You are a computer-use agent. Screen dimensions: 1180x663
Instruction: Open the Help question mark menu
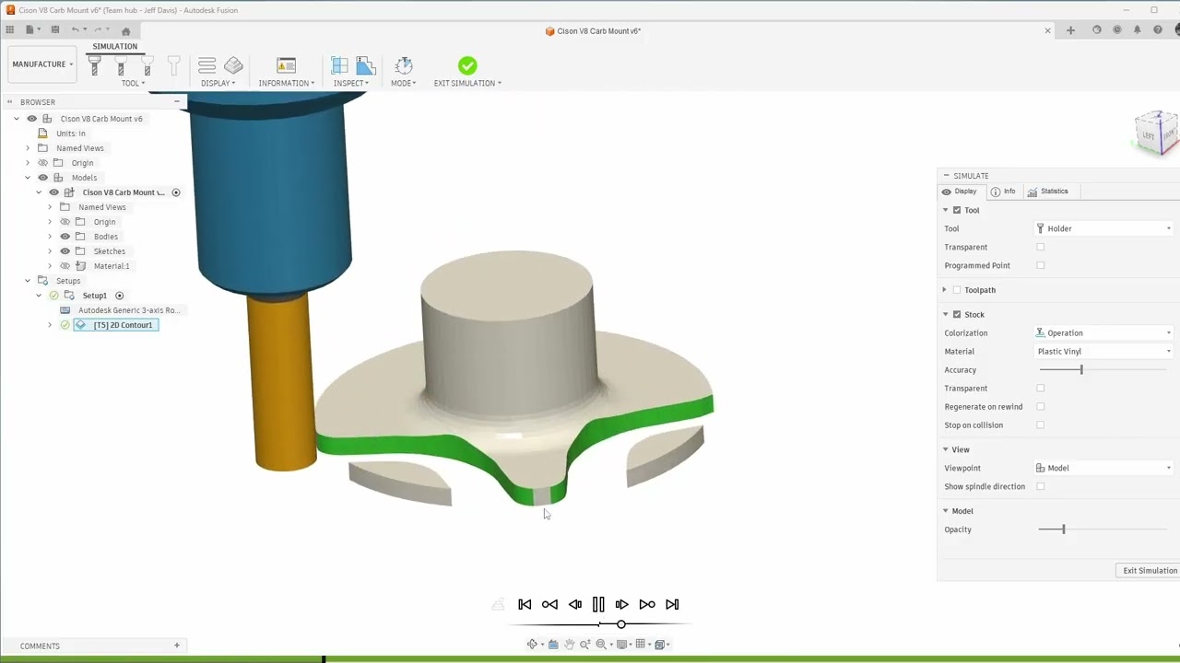click(1158, 30)
